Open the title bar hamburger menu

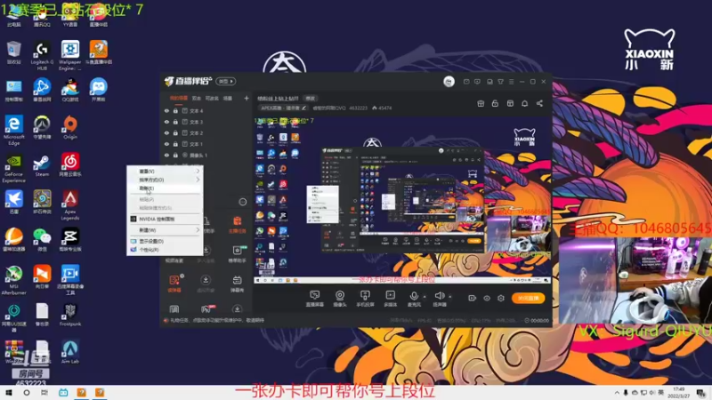(x=511, y=82)
